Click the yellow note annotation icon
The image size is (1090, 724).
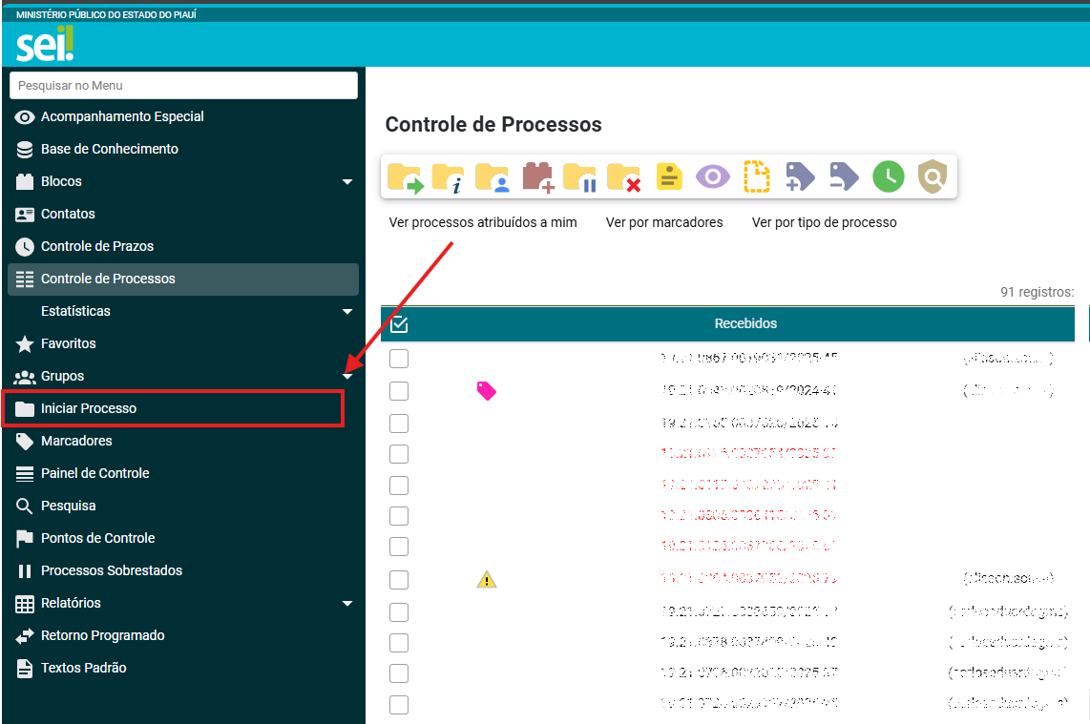point(669,177)
